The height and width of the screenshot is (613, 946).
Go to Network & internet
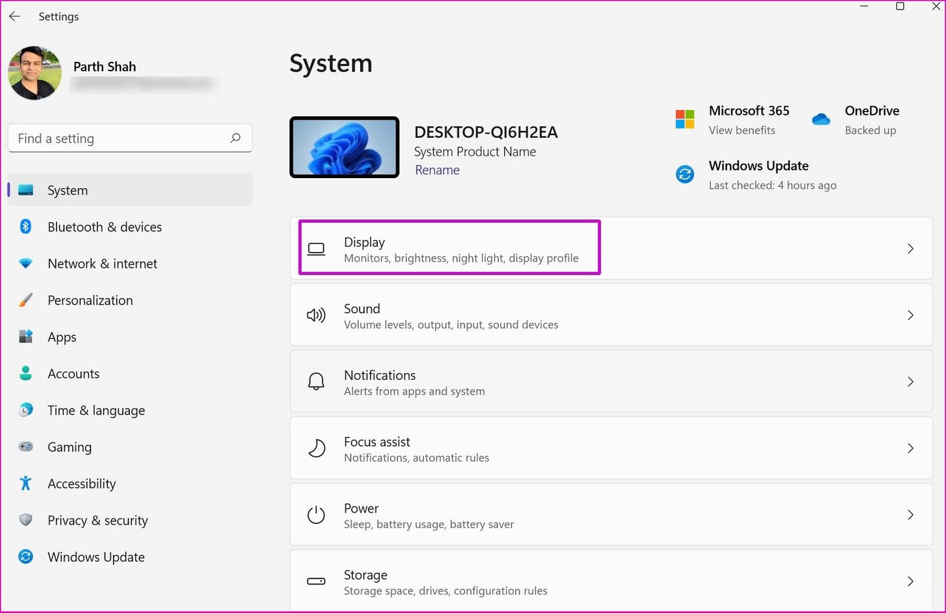(102, 264)
